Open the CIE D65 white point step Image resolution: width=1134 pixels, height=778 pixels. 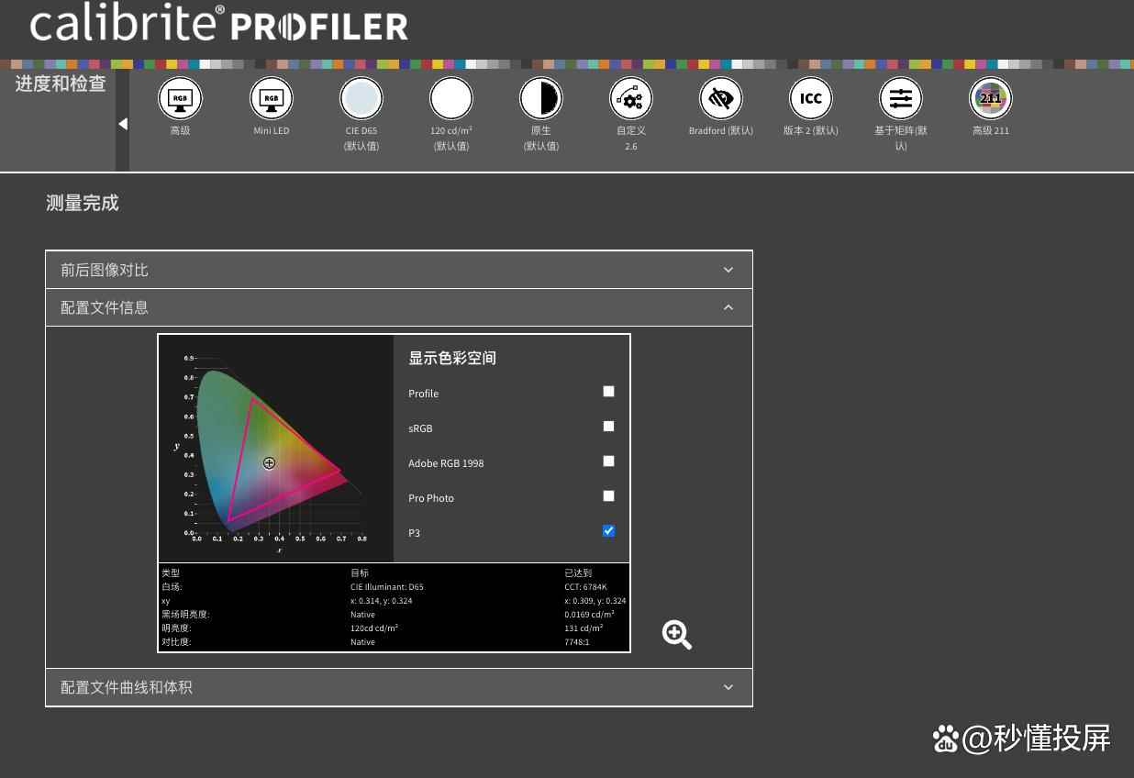click(361, 98)
